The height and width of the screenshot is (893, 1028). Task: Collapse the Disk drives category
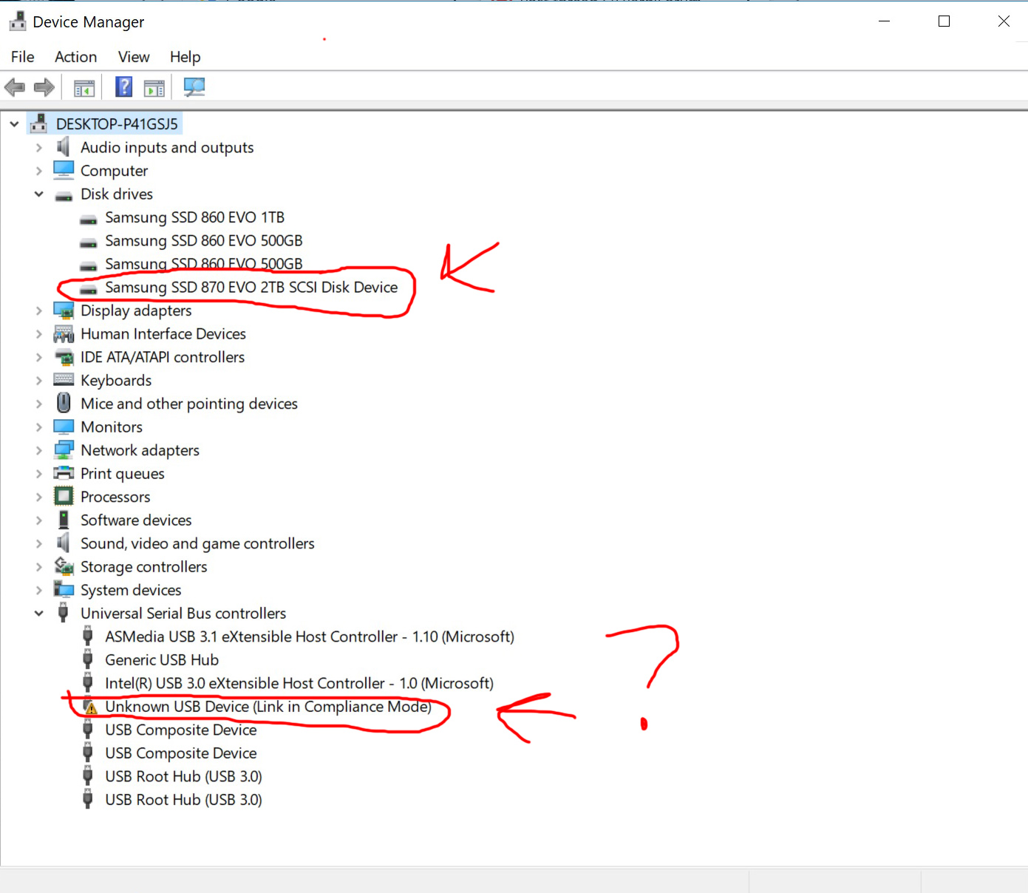tap(38, 194)
